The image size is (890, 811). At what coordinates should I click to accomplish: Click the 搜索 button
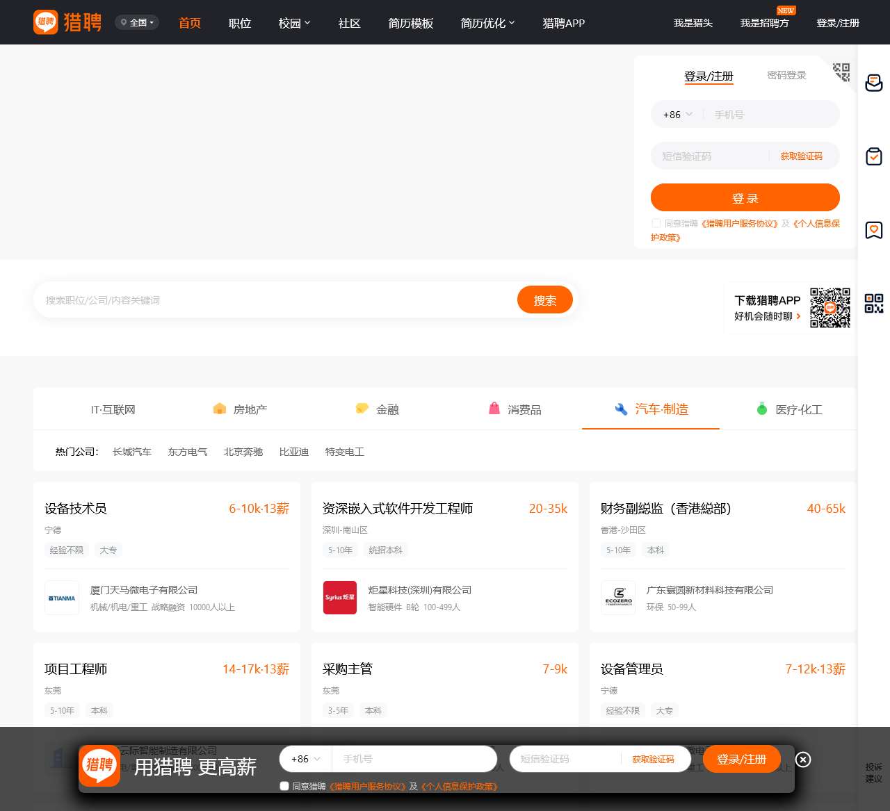pos(545,300)
